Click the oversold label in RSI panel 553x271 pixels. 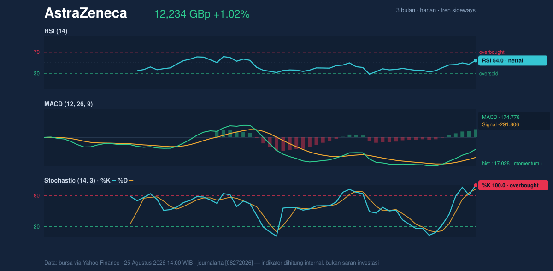488,73
